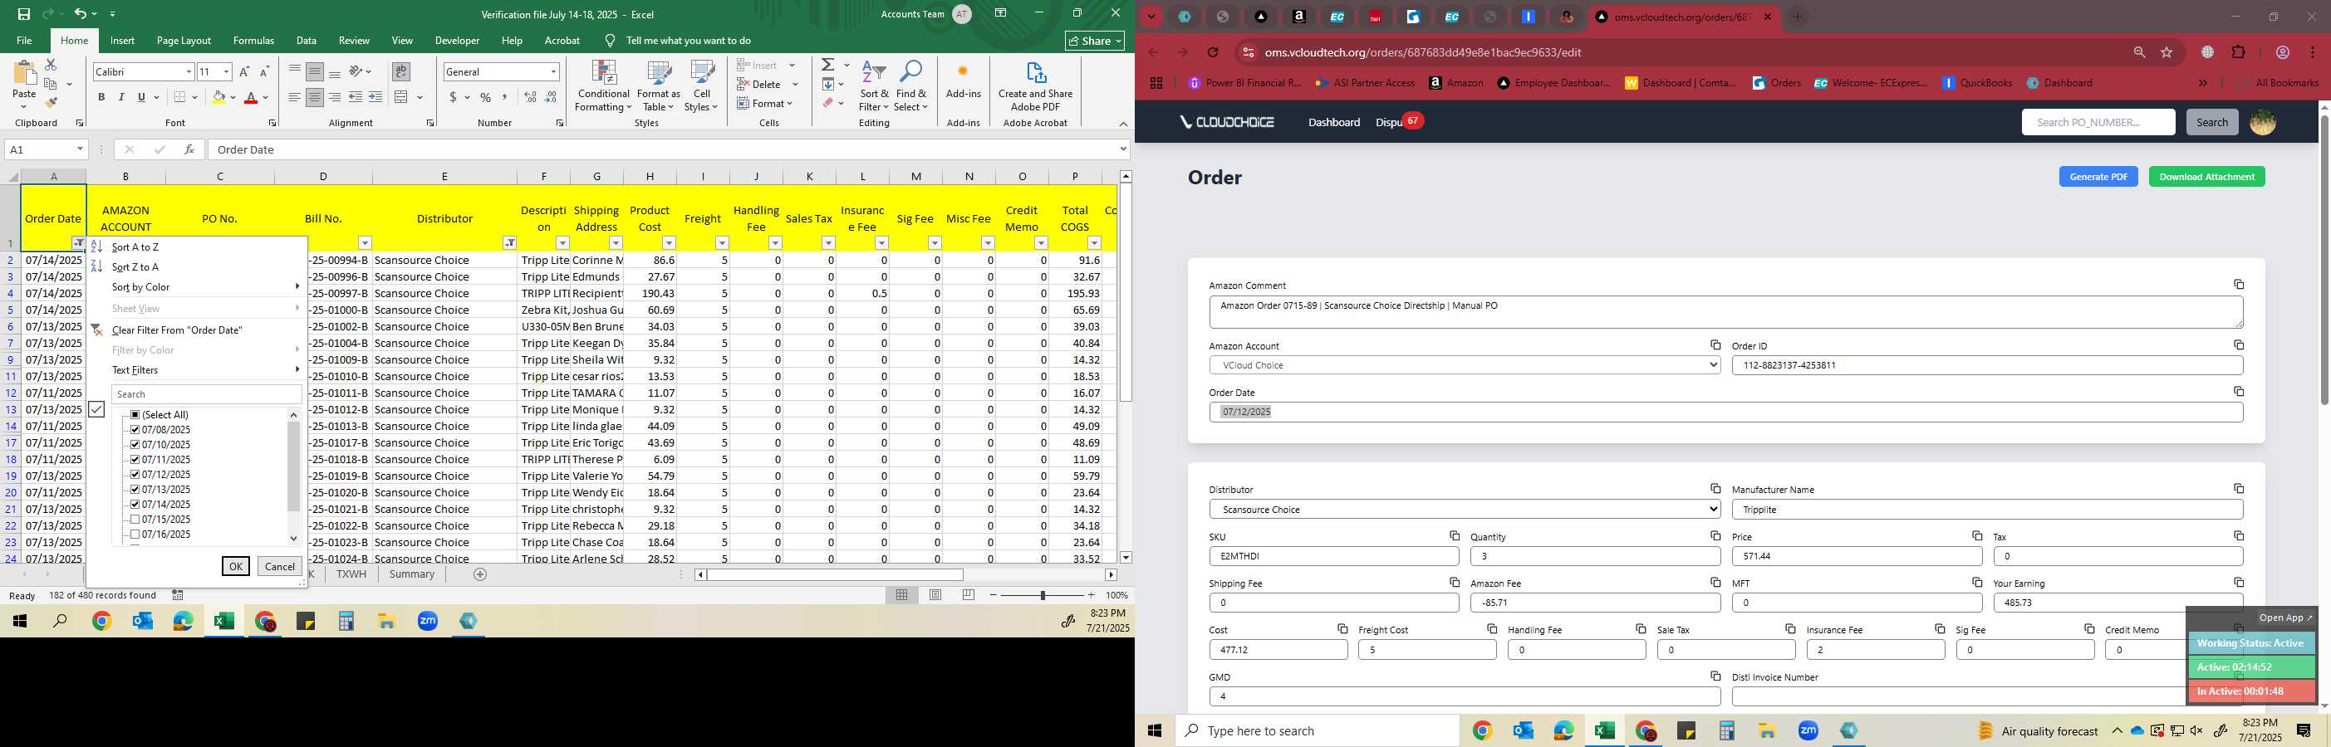Open Format as Table in Excel

click(x=659, y=86)
